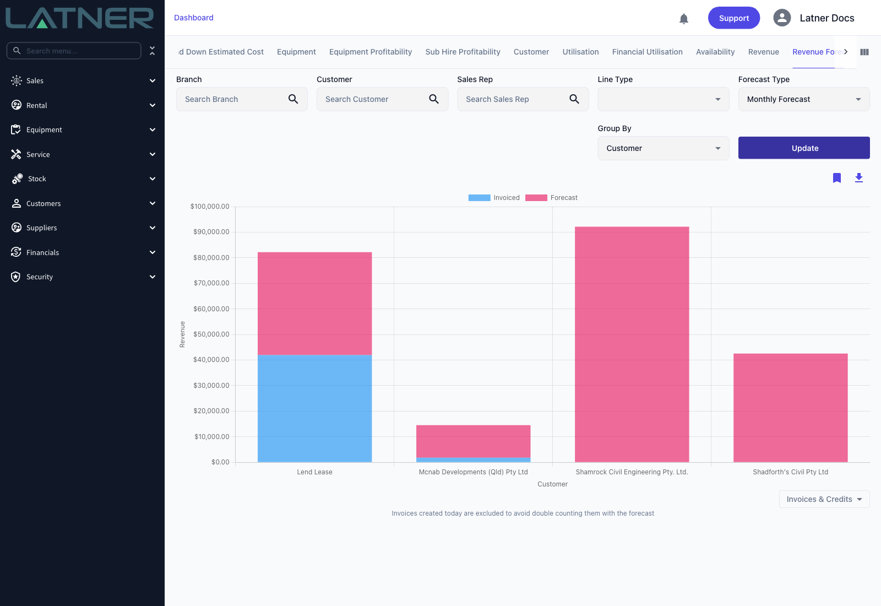Screen dimensions: 881x606
Task: Toggle the Invoiced legend series
Action: pos(494,198)
